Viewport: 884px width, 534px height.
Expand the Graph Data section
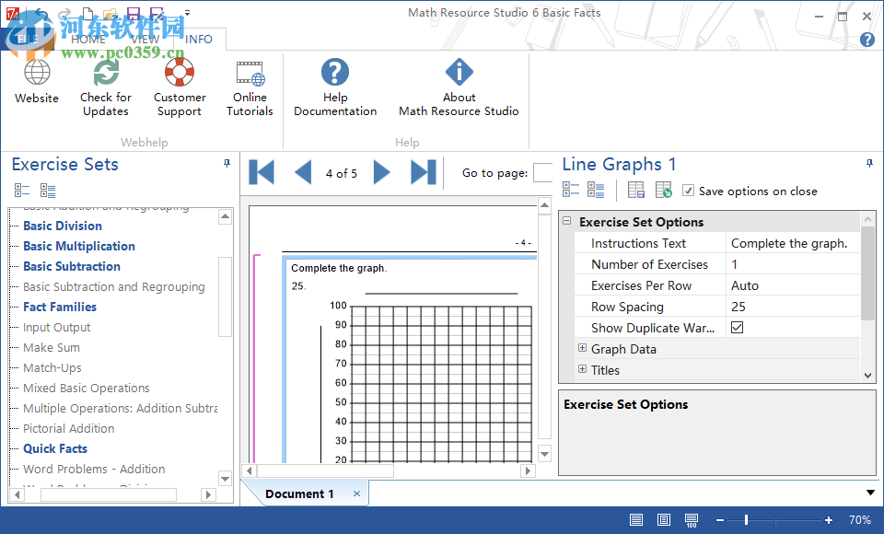[582, 349]
